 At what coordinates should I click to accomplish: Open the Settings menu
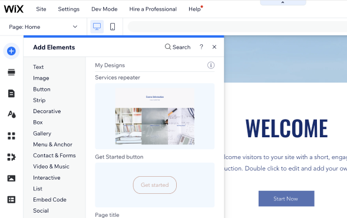tap(68, 9)
